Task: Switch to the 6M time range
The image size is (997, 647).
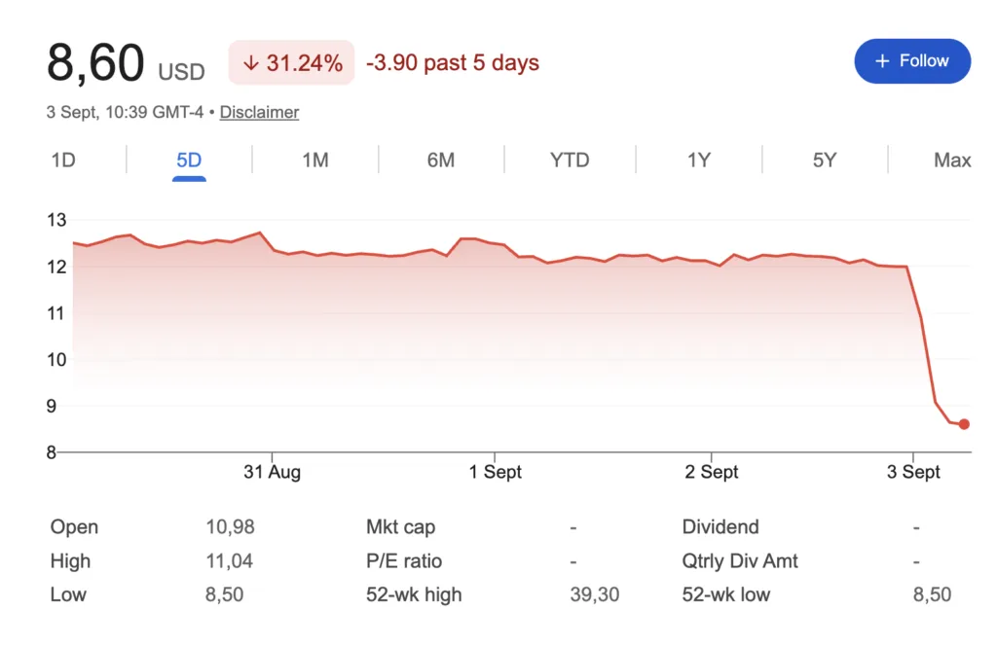Action: point(441,161)
